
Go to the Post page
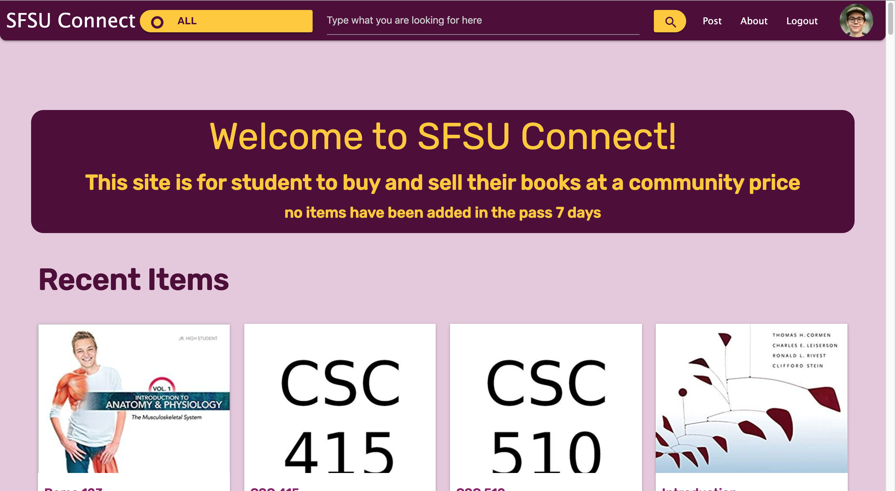click(712, 21)
